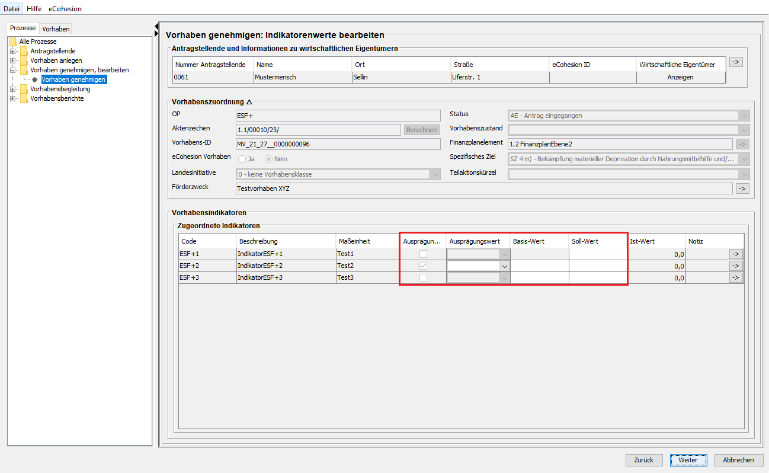The image size is (769, 473).
Task: Toggle Ausprägung checkbox for ESF+2 row
Action: tap(423, 266)
